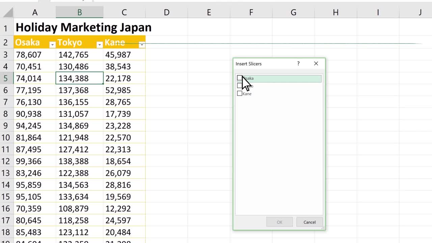
Task: Select column F header
Action: pyautogui.click(x=251, y=12)
